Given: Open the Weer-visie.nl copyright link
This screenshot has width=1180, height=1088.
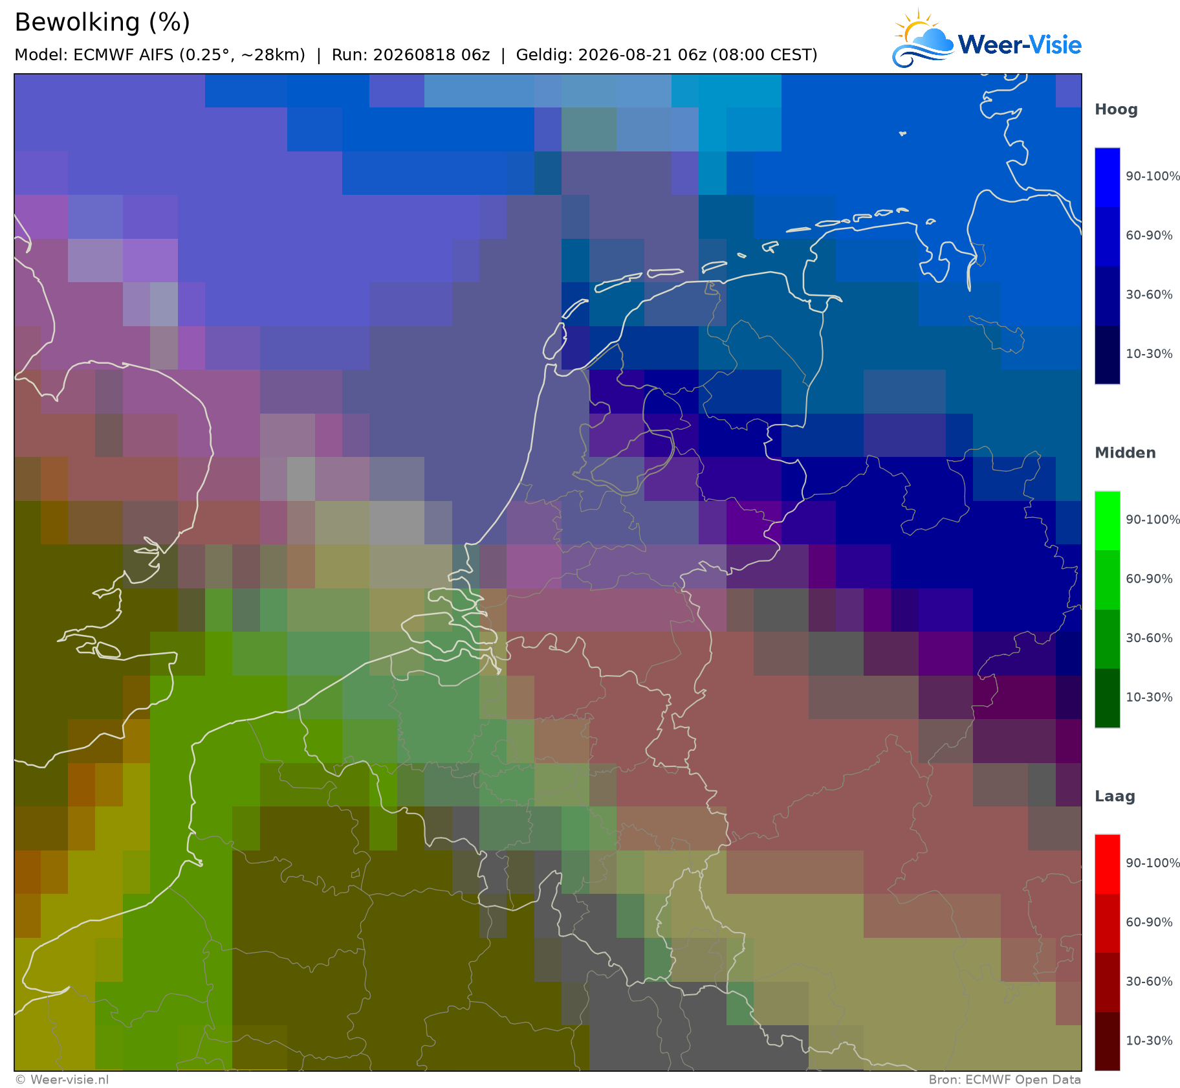Looking at the screenshot, I should [62, 1080].
